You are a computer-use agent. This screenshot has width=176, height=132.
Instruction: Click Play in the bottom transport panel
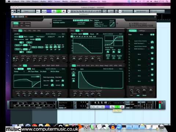pos(117,107)
